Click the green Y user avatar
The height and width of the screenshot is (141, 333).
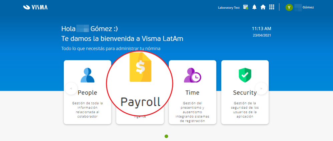pyautogui.click(x=289, y=7)
